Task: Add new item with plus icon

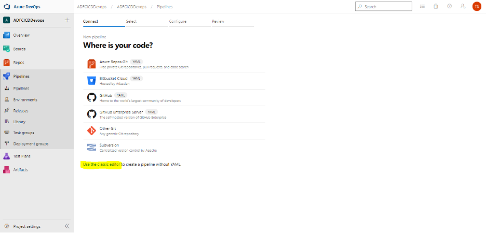Action: pyautogui.click(x=67, y=20)
